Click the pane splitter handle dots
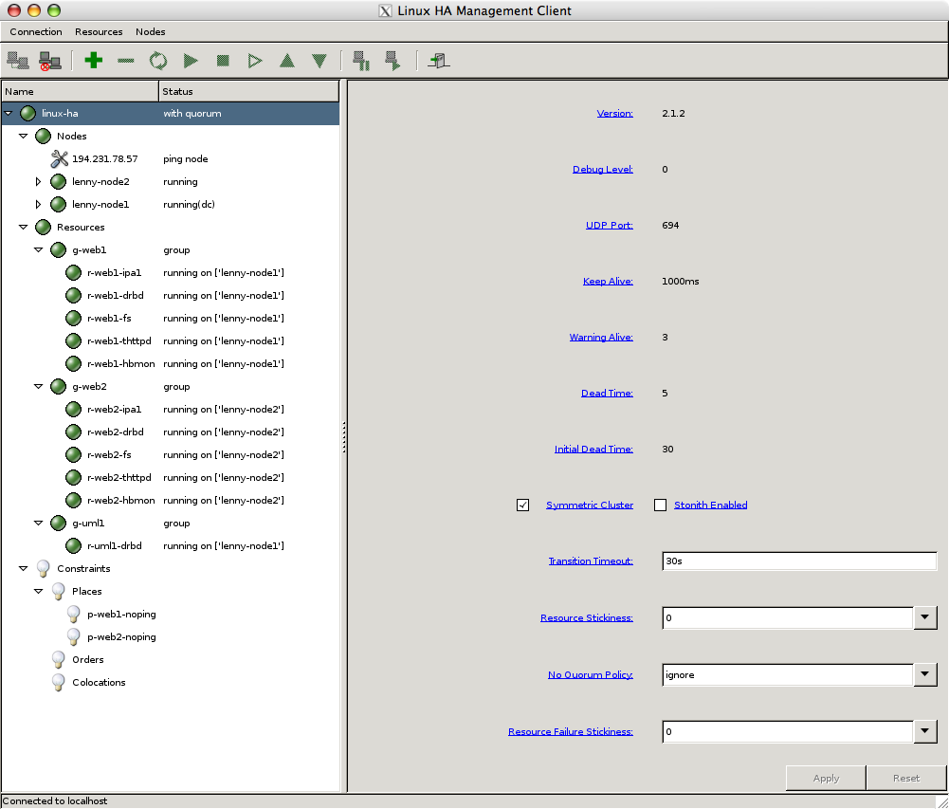949x809 pixels. click(x=344, y=437)
